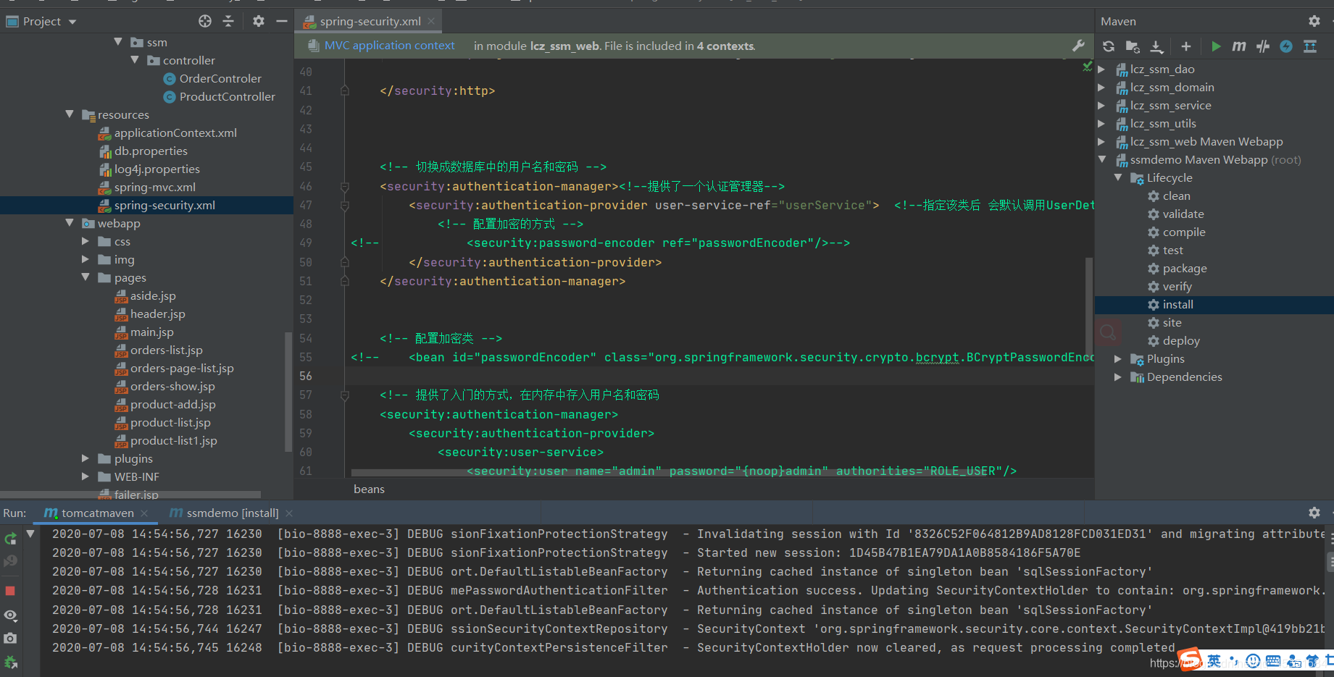Close the tomcatmaven run tab
The width and height of the screenshot is (1334, 677).
[x=144, y=513]
